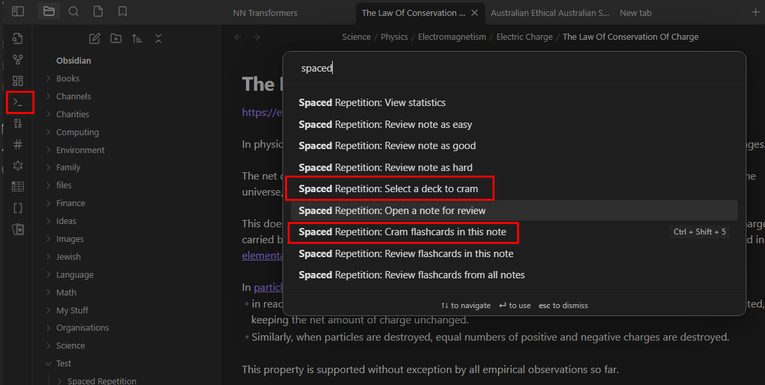This screenshot has width=765, height=385.
Task: Click the bookmark icon in the top bar
Action: (x=123, y=11)
